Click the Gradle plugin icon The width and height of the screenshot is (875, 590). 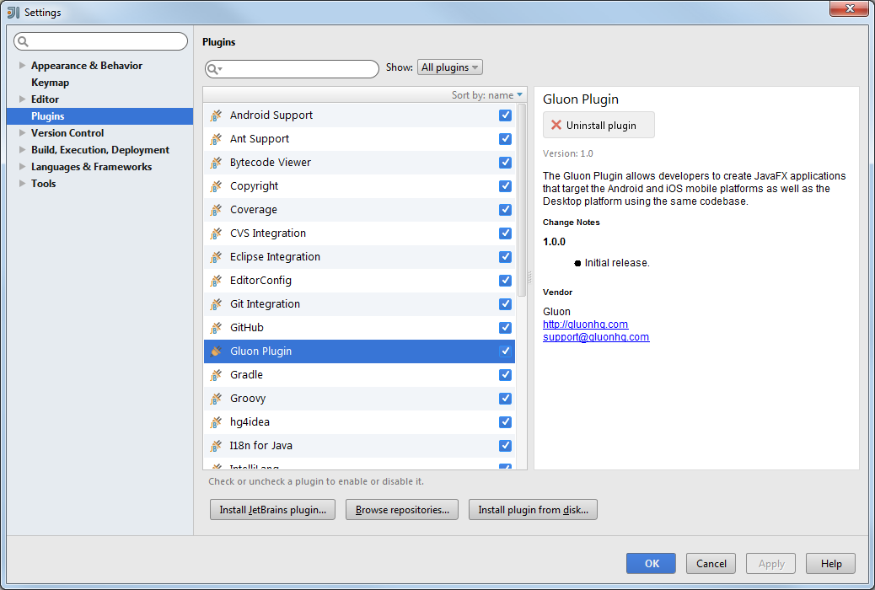coord(216,375)
